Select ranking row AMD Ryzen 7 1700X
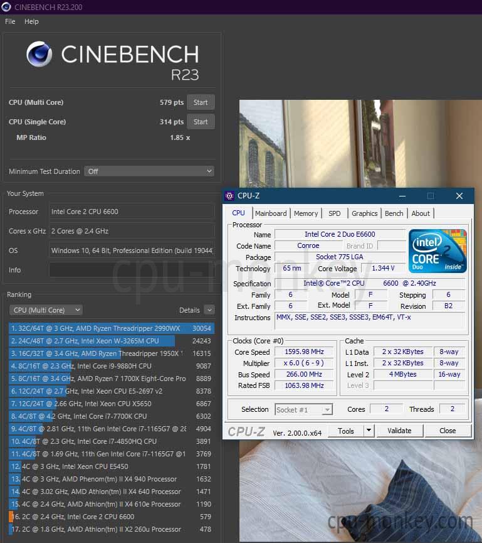 (112, 379)
